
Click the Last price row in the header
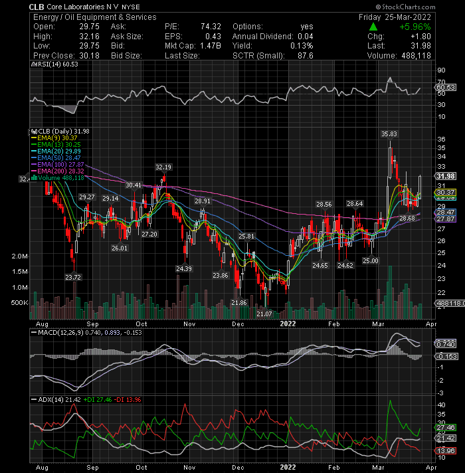click(399, 46)
